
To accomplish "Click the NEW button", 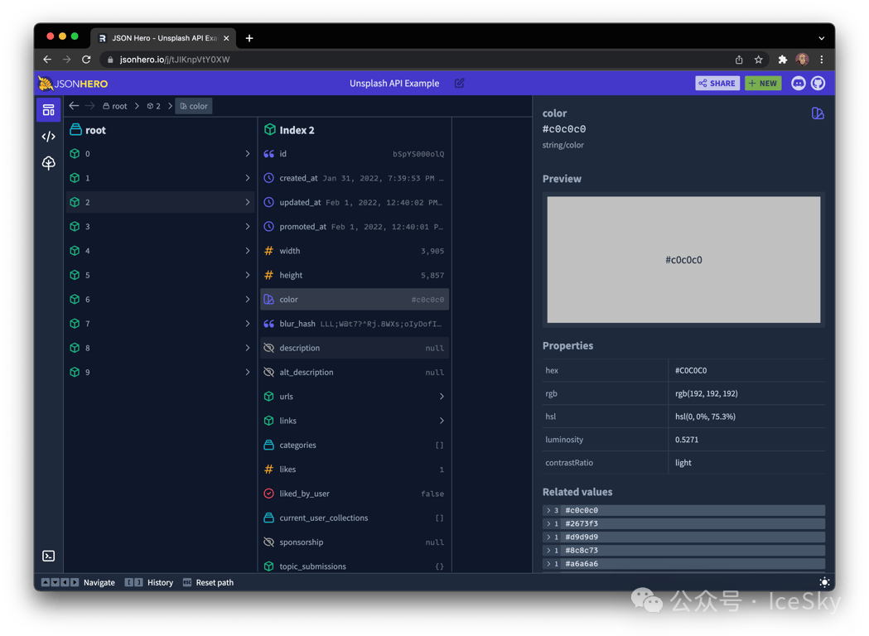I will (762, 83).
